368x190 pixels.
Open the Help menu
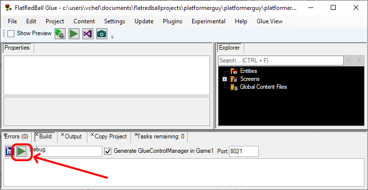click(241, 21)
